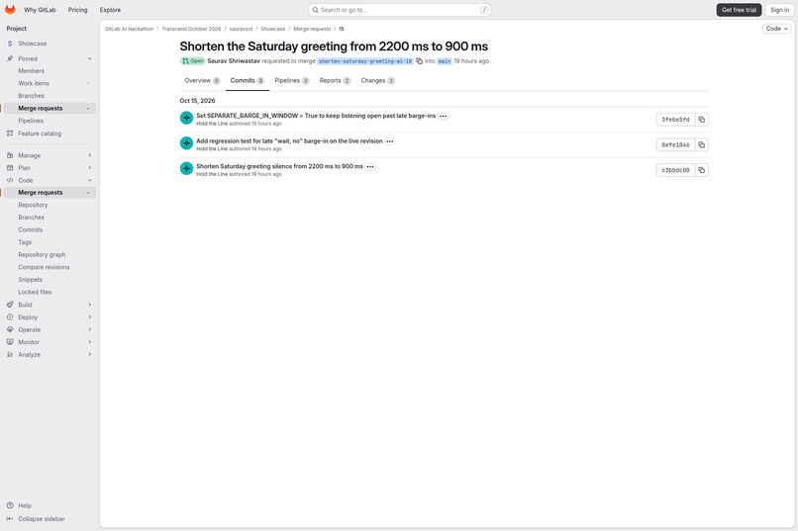The width and height of the screenshot is (798, 531).
Task: Click the Deploy section icon
Action: click(10, 317)
